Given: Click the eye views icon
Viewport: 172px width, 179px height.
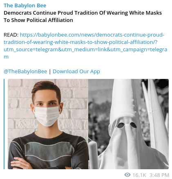Looking at the screenshot, I should point(127,175).
